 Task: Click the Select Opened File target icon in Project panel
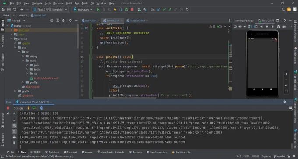(x=52, y=21)
